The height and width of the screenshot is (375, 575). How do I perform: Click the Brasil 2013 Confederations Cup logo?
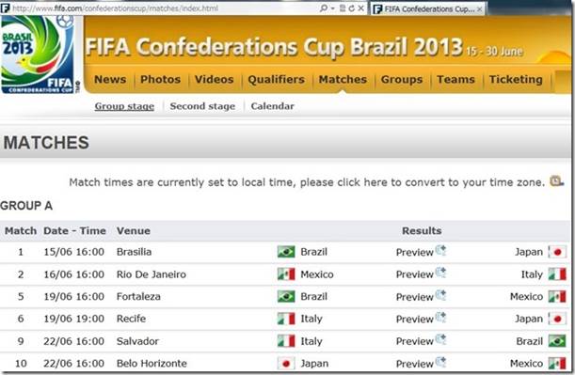[40, 55]
